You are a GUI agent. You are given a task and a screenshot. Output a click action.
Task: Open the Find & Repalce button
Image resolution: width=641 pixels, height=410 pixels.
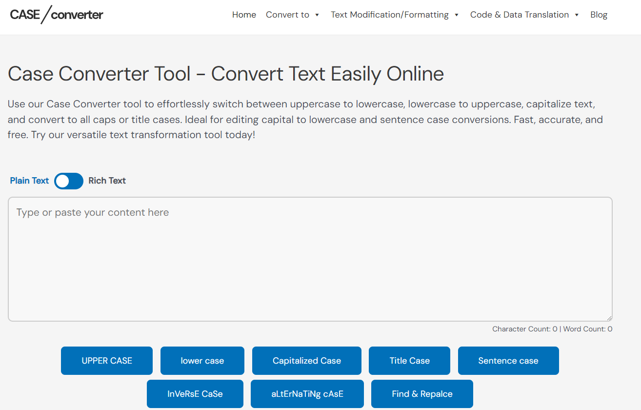[x=422, y=394]
